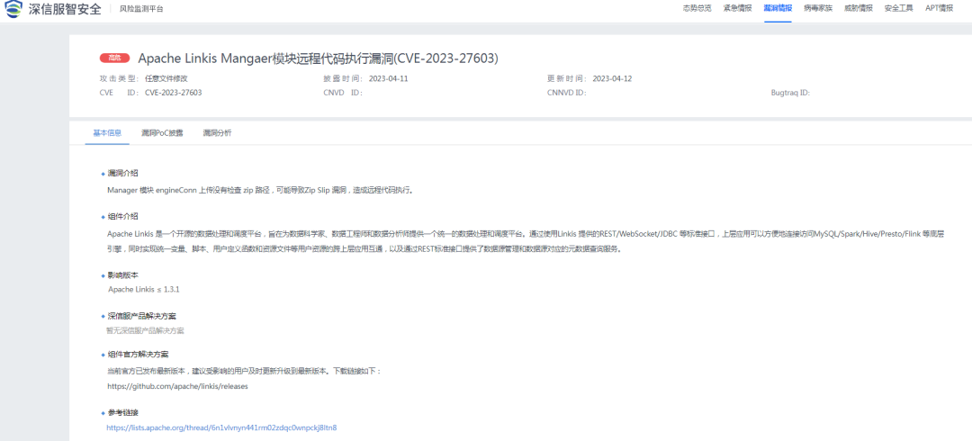The width and height of the screenshot is (972, 441).
Task: Open the lists.apache.org thread reference link
Action: [222, 428]
